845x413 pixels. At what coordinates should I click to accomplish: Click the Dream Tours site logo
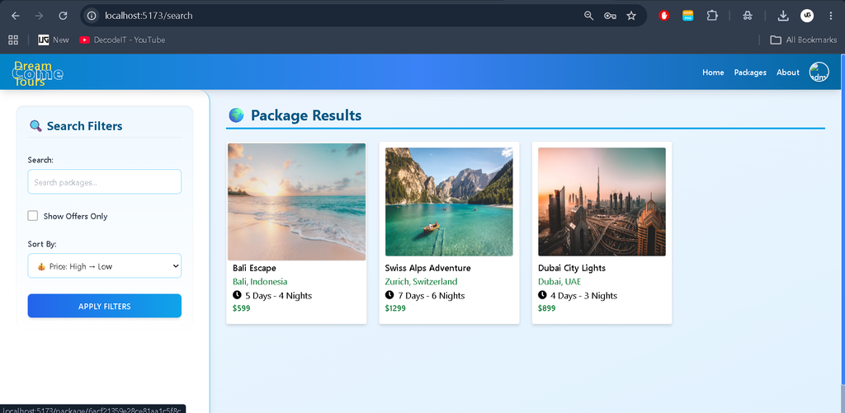point(37,73)
